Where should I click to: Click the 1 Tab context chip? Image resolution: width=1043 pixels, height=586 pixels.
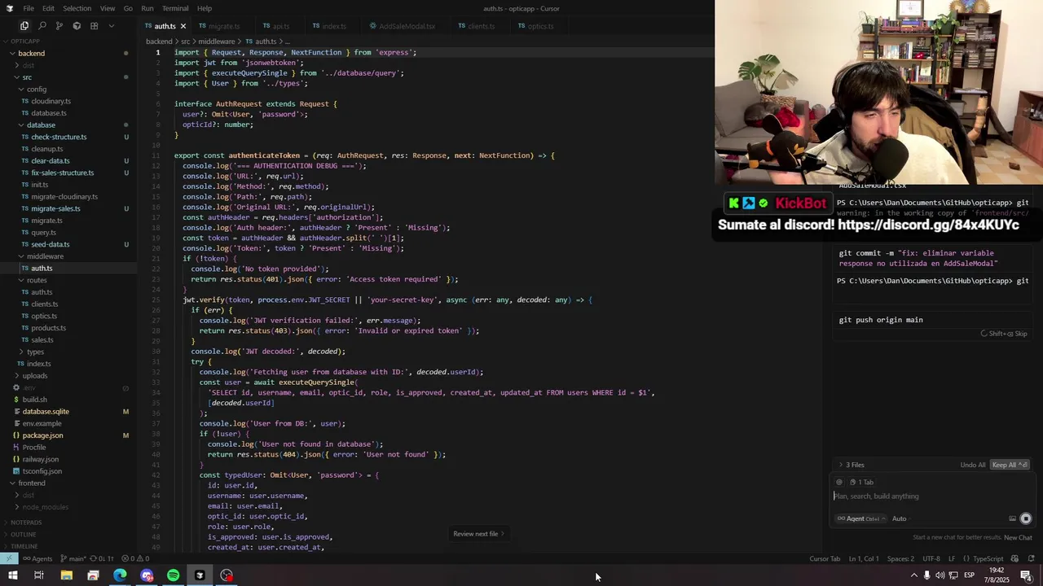(861, 482)
